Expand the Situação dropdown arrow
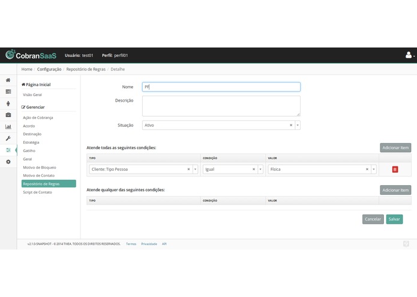Screen dimensions: 417x297 (x=298, y=125)
